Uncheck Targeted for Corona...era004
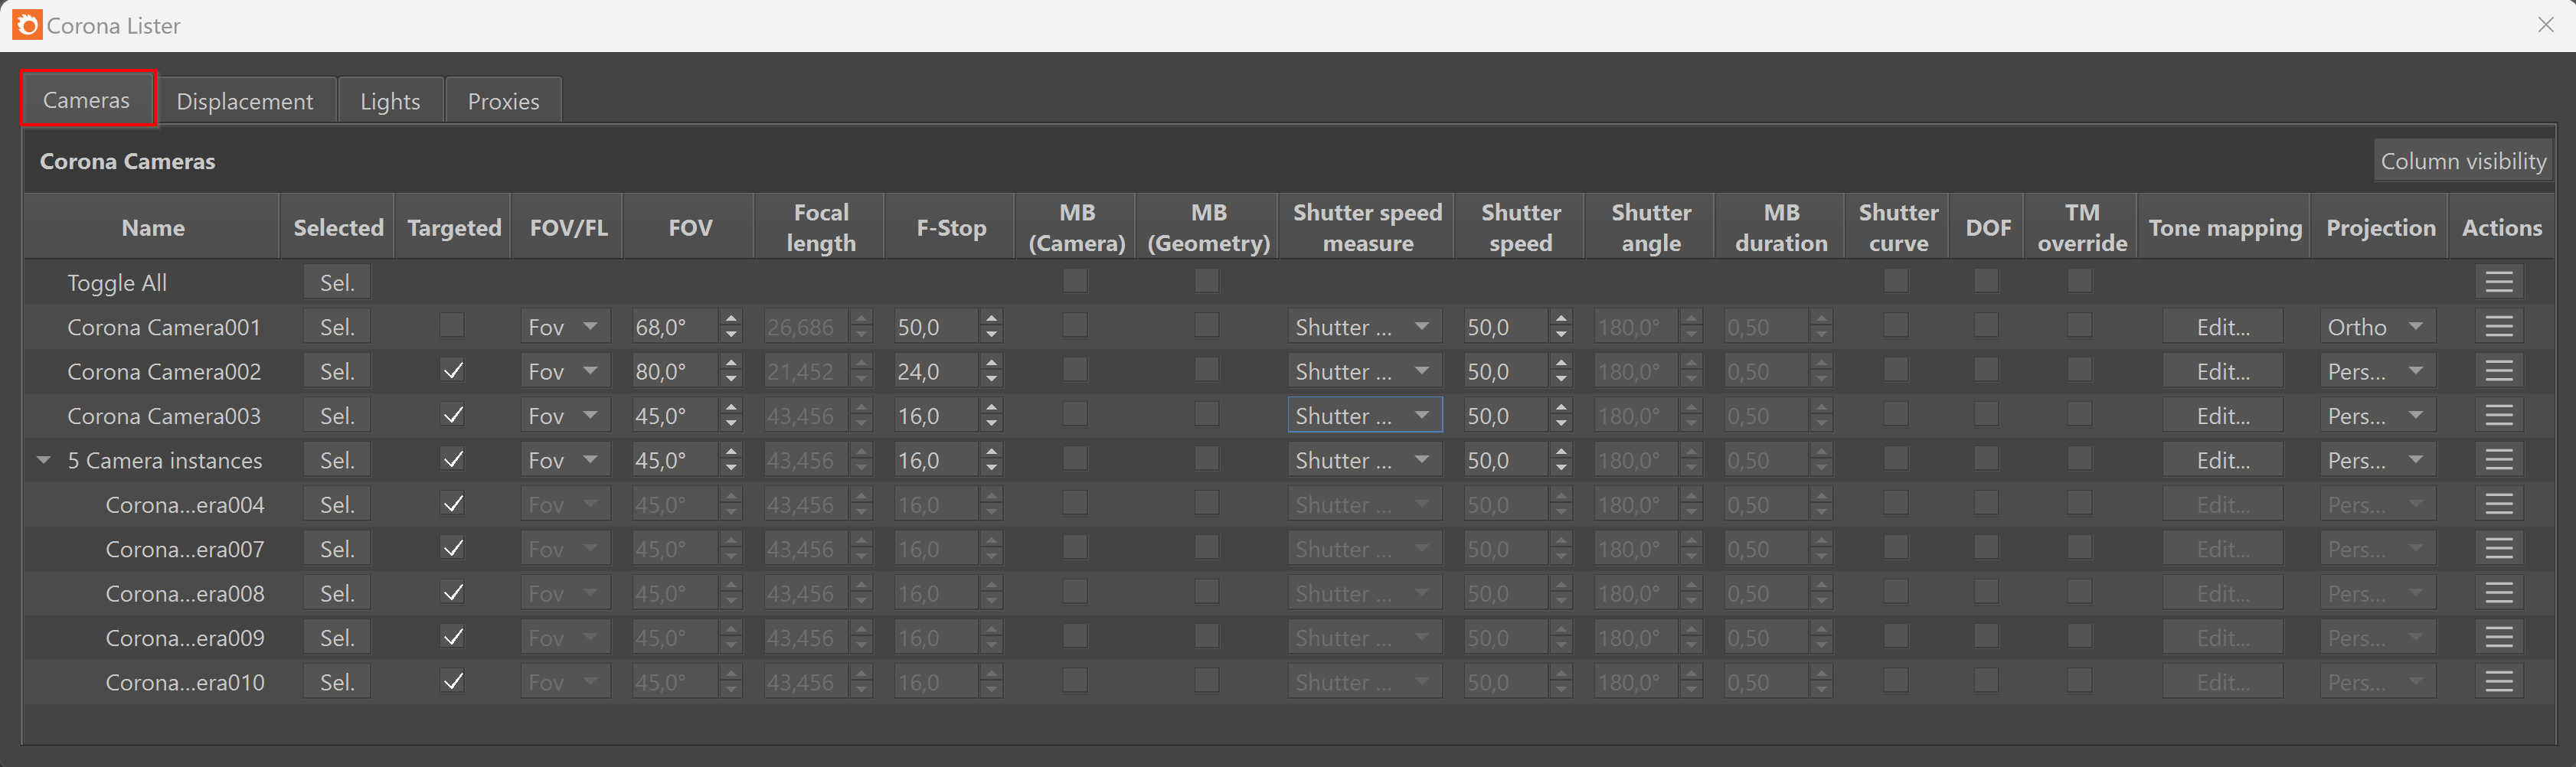The height and width of the screenshot is (767, 2576). [x=452, y=503]
